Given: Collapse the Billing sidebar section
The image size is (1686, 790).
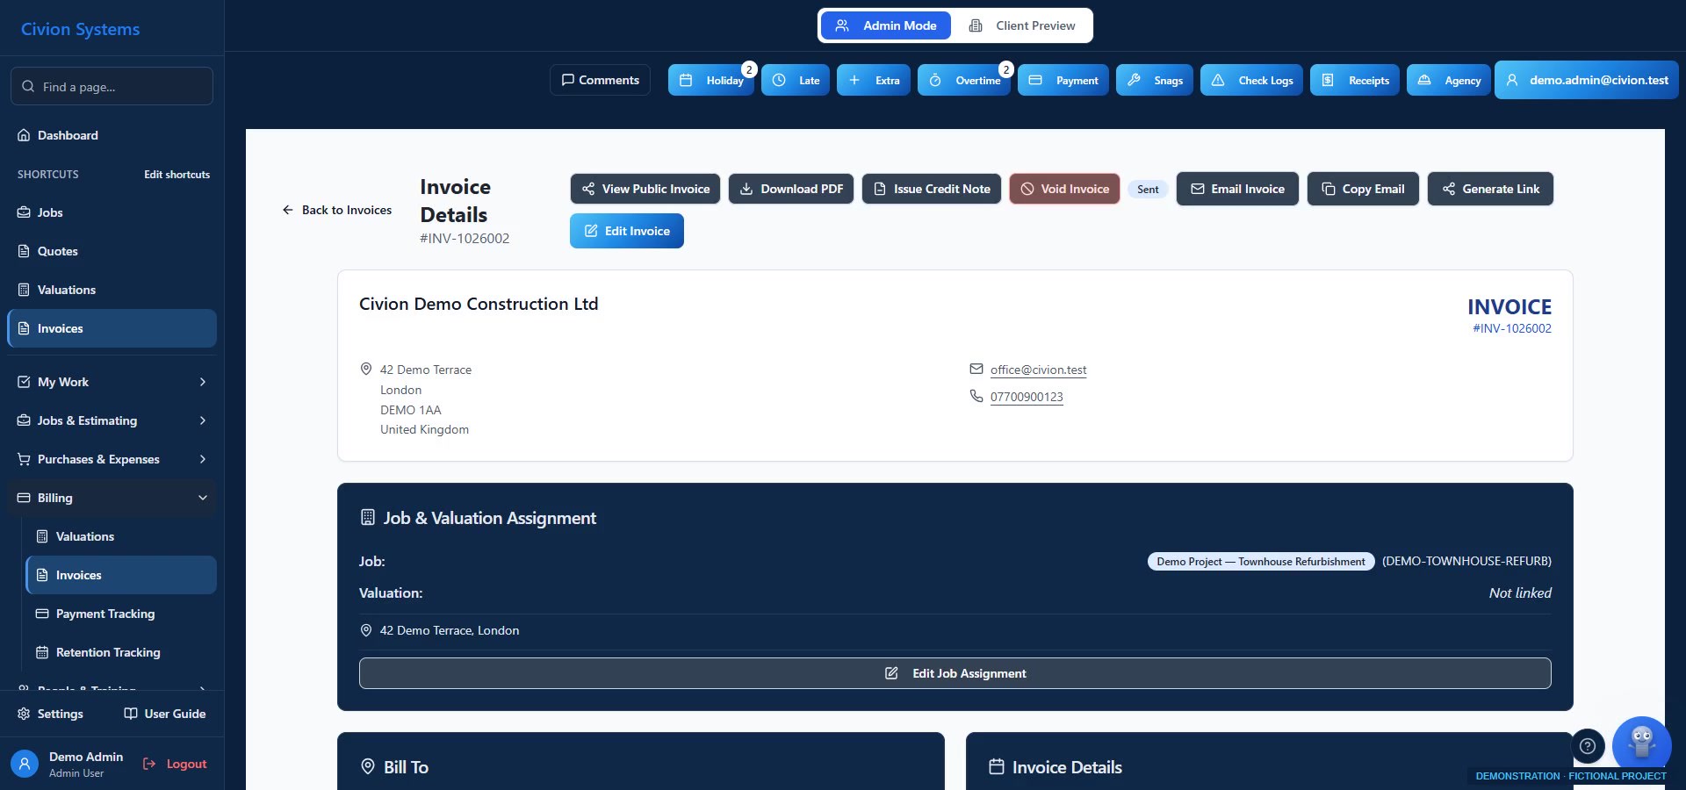Looking at the screenshot, I should pyautogui.click(x=112, y=498).
